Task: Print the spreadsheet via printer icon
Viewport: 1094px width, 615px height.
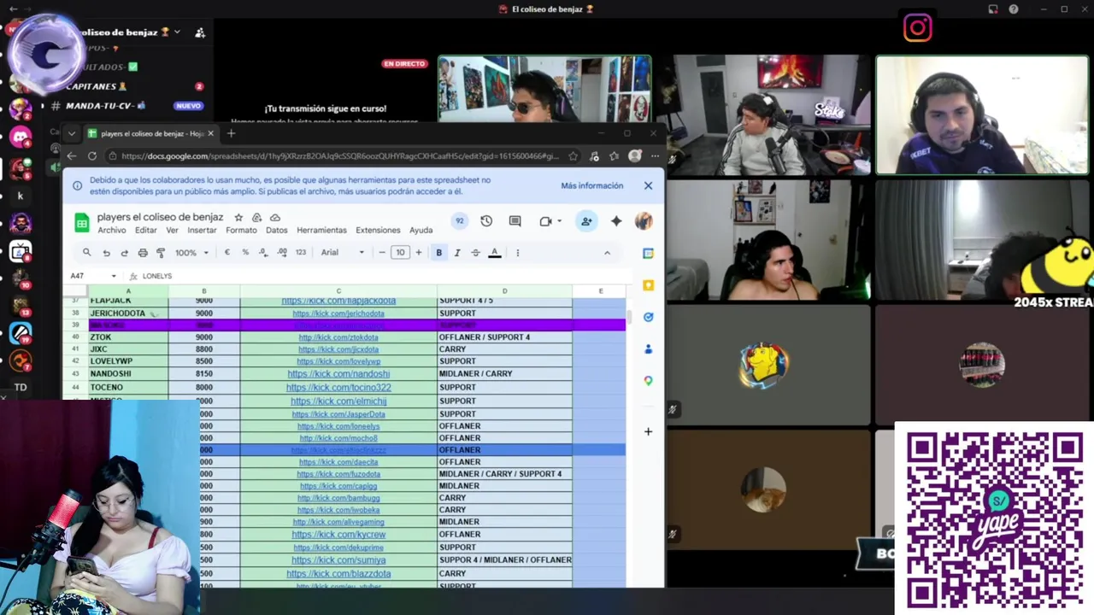Action: [x=143, y=253]
